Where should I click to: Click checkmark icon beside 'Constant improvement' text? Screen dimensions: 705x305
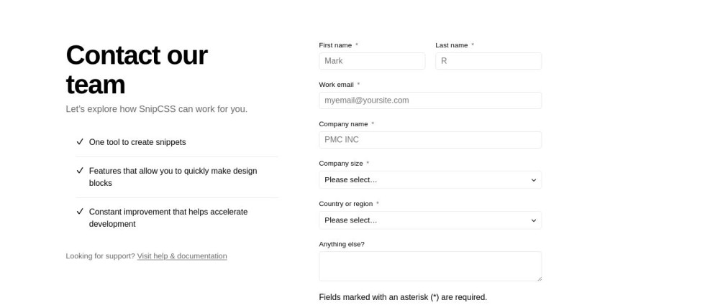coord(80,212)
